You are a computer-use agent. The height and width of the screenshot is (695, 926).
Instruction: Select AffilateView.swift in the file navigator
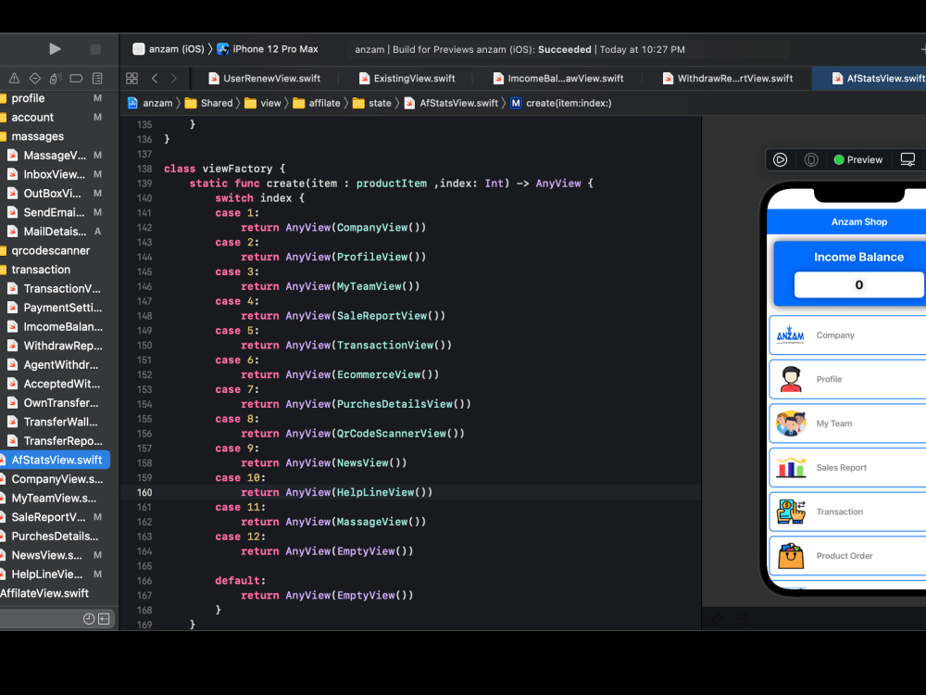tap(43, 593)
